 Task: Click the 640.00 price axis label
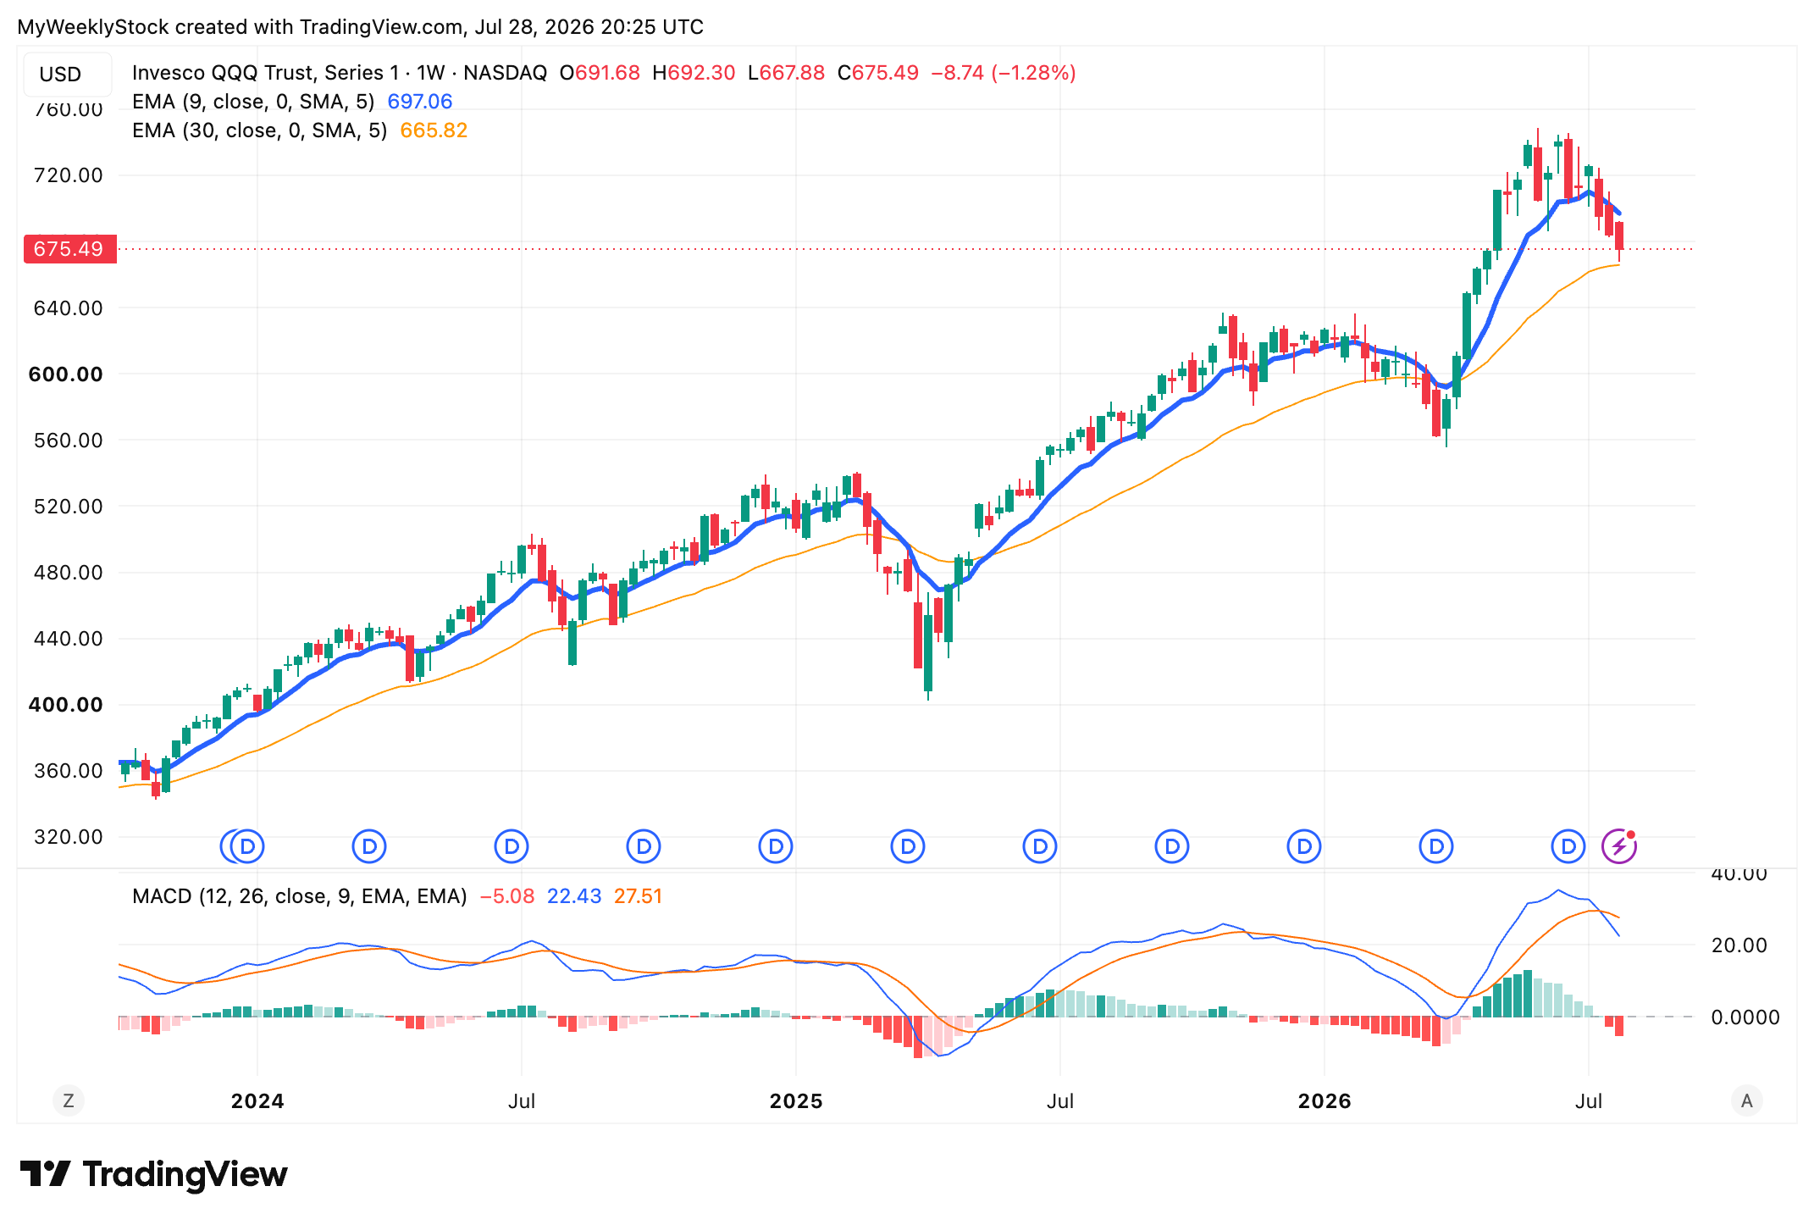click(x=68, y=308)
